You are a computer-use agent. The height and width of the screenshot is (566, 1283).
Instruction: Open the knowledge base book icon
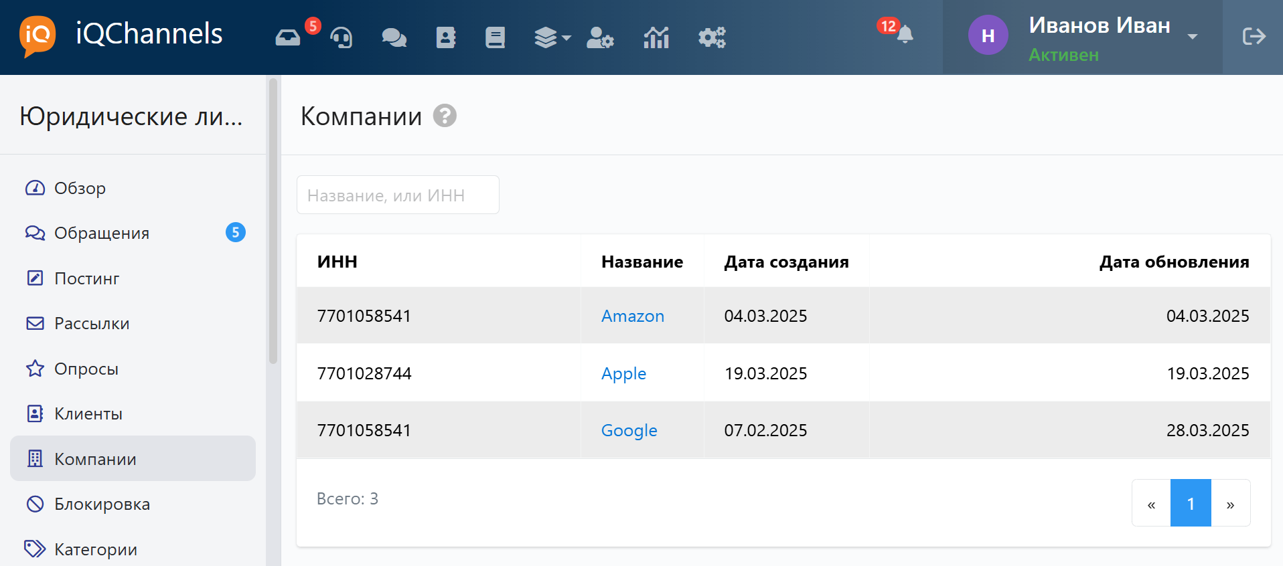pyautogui.click(x=496, y=37)
